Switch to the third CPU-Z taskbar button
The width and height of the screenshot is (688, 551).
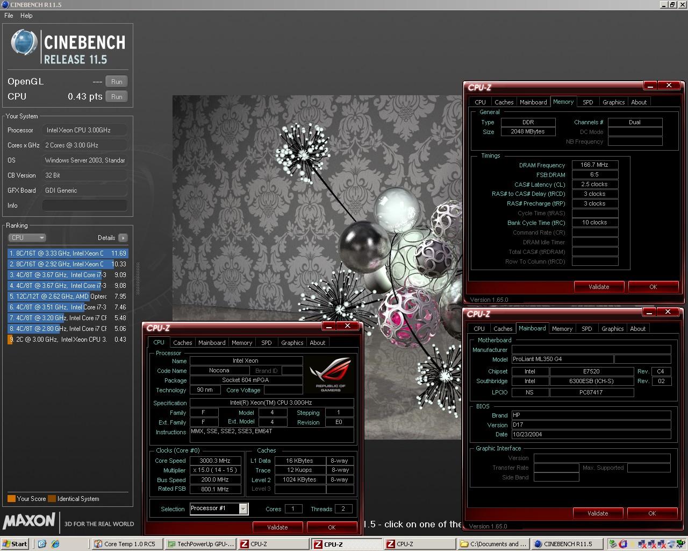click(420, 544)
